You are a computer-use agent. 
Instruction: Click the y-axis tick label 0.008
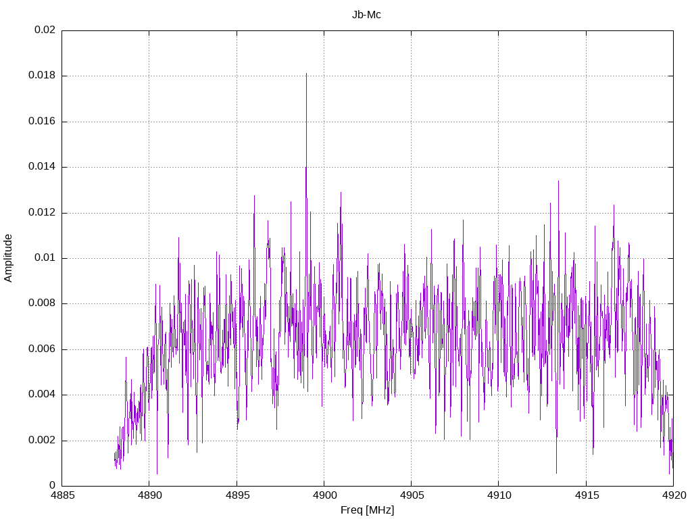[42, 303]
